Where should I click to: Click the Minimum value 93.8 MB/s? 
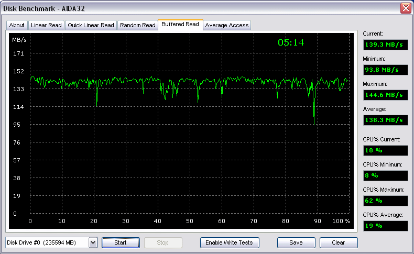coord(386,70)
